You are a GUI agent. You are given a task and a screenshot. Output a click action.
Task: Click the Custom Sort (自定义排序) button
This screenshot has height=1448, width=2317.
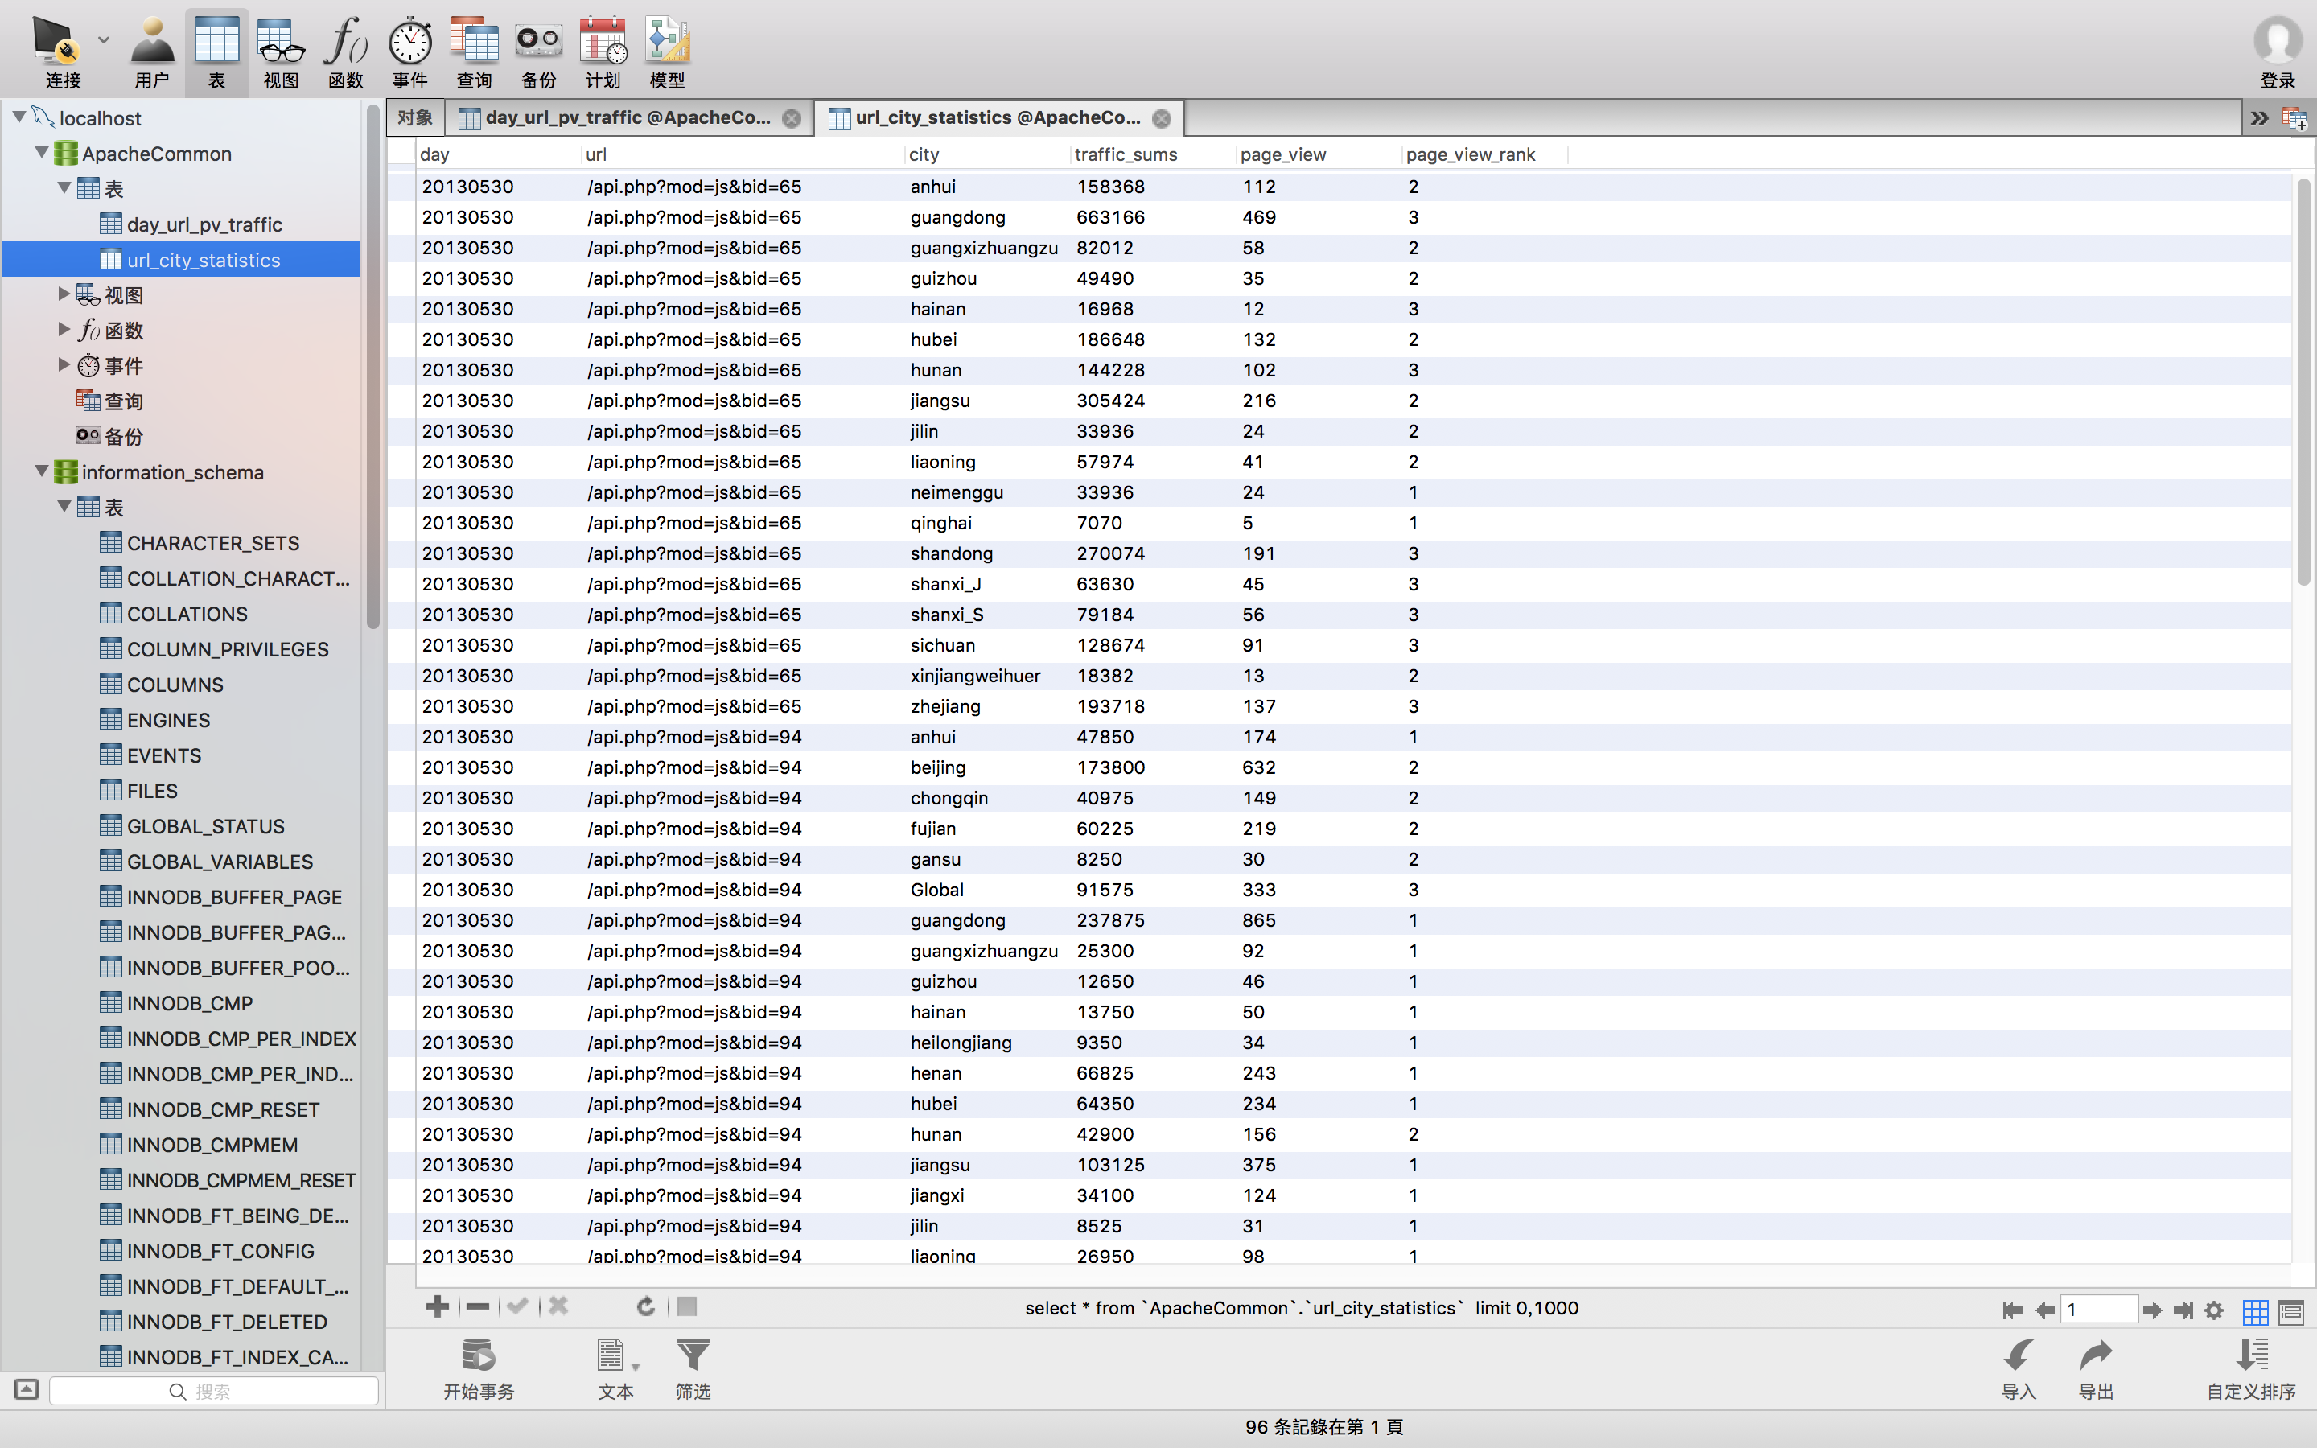click(2251, 1368)
